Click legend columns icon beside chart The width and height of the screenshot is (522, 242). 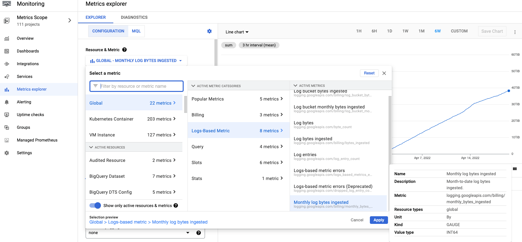515,169
